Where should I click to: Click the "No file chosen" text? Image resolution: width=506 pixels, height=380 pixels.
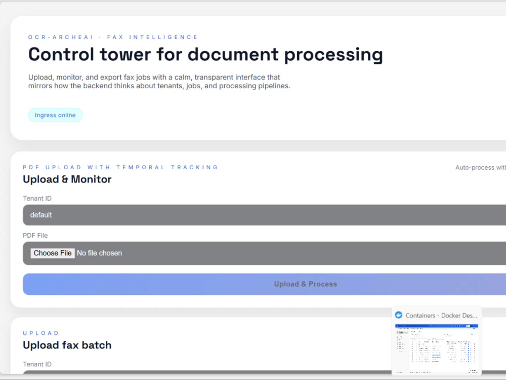click(x=99, y=253)
